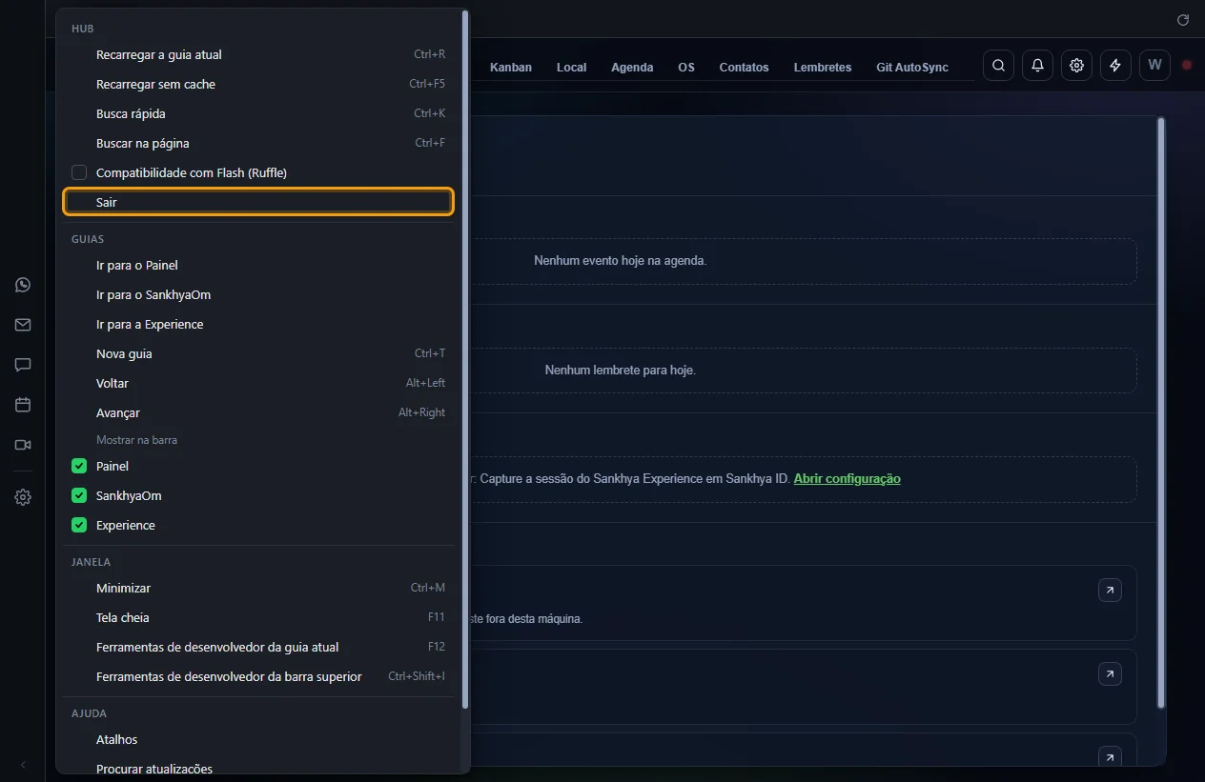
Task: Click Sair in the Hub menu
Action: tap(258, 202)
